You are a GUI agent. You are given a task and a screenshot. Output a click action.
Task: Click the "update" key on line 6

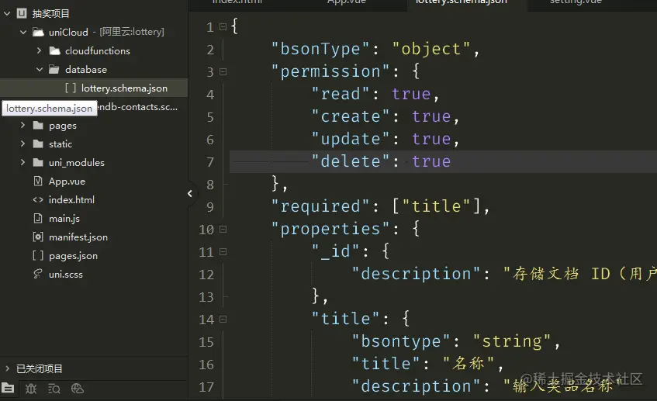(351, 139)
